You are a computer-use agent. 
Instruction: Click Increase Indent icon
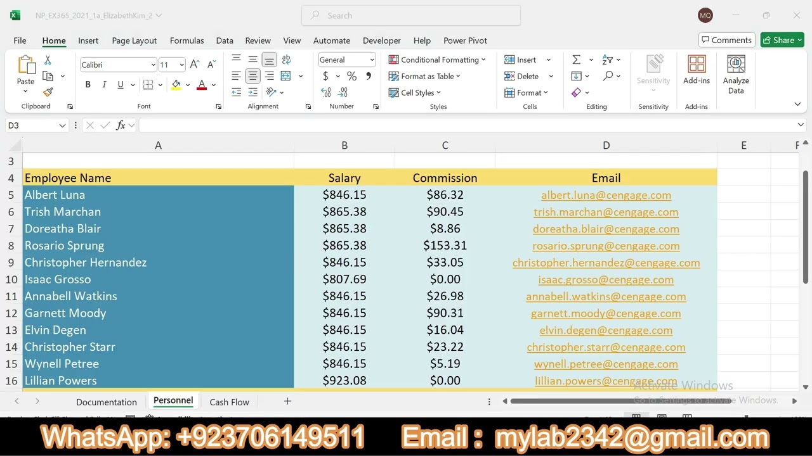252,92
